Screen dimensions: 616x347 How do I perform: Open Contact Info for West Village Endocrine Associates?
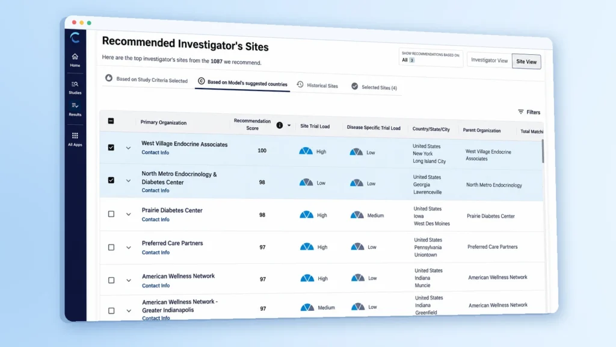(x=155, y=152)
